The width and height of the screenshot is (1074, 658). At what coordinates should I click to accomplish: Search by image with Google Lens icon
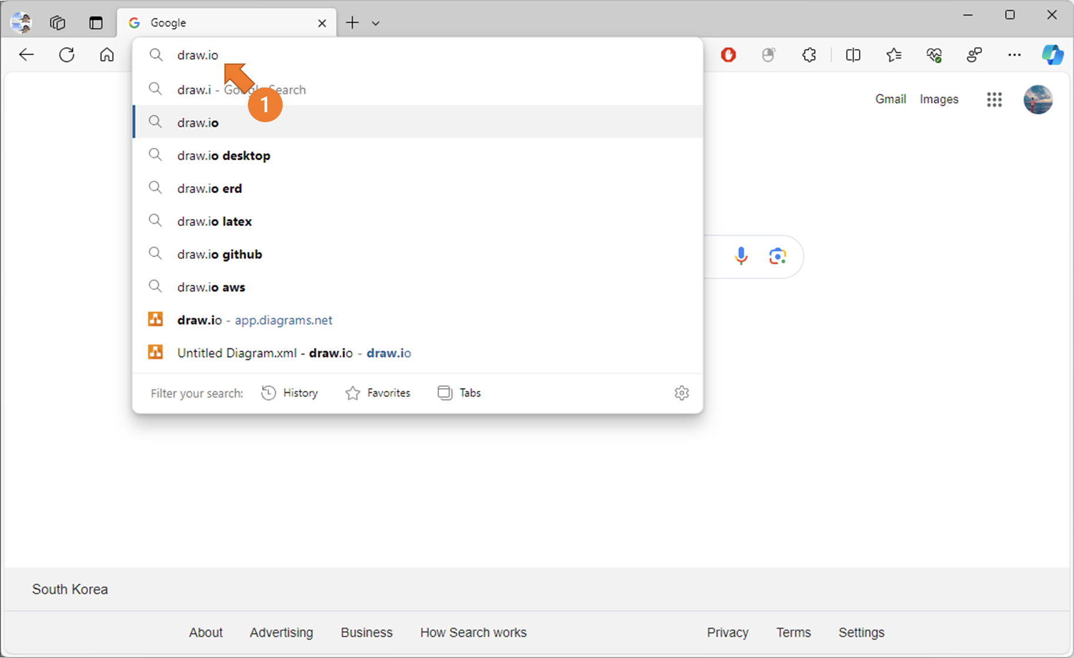point(778,256)
